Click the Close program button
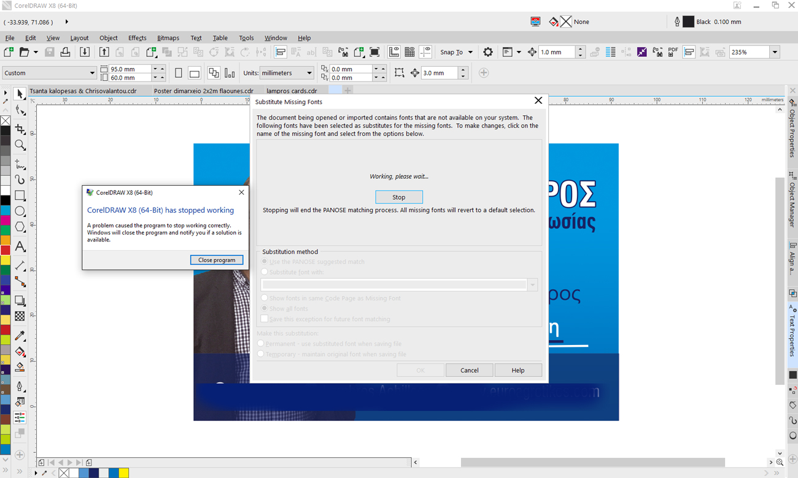Viewport: 798px width, 478px height. pos(217,260)
